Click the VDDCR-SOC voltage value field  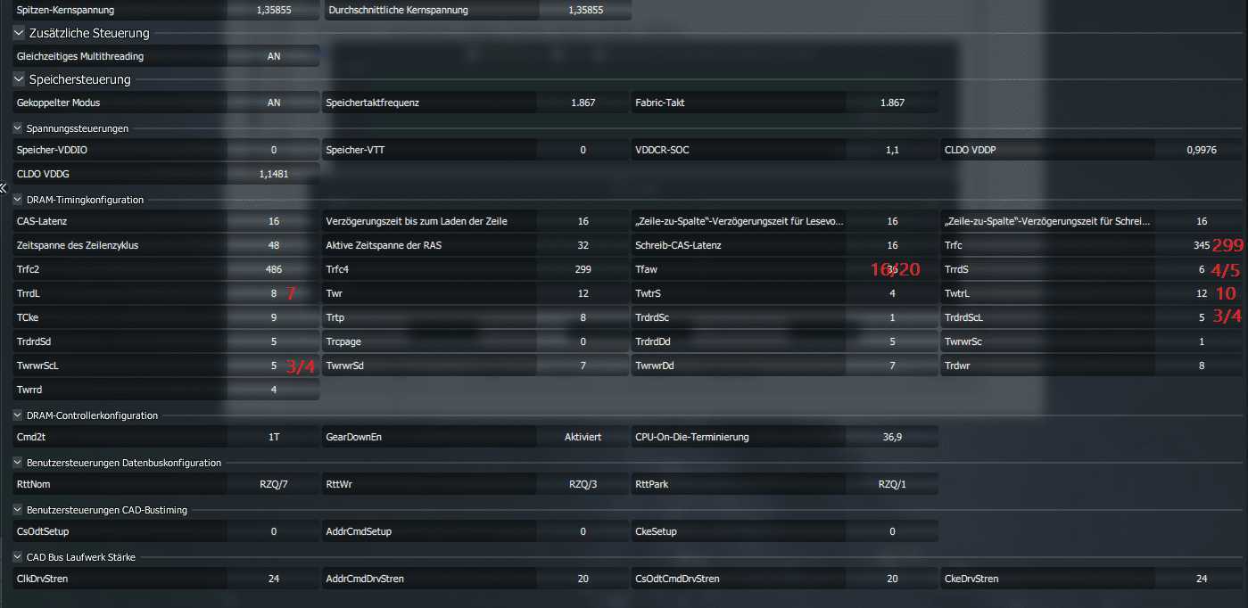click(x=892, y=150)
